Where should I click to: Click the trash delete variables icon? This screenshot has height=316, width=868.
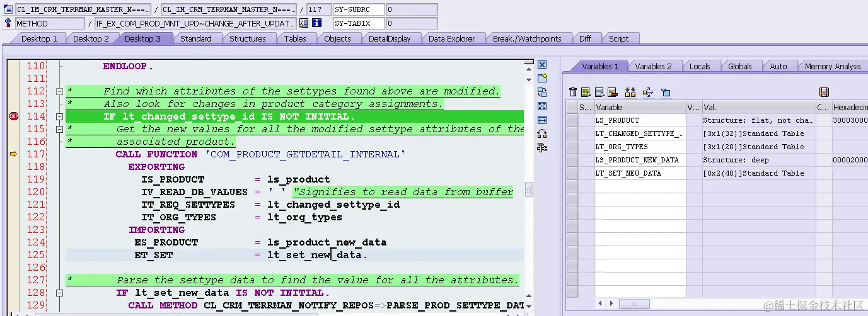573,93
